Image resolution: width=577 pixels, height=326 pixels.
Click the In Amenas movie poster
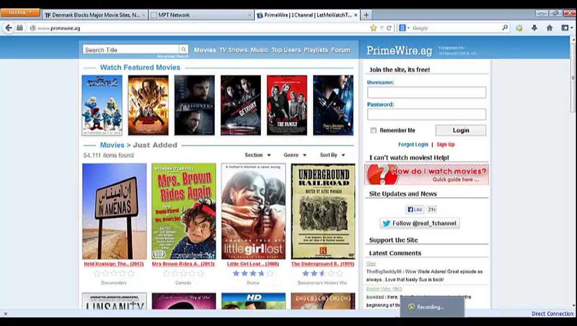pos(114,211)
